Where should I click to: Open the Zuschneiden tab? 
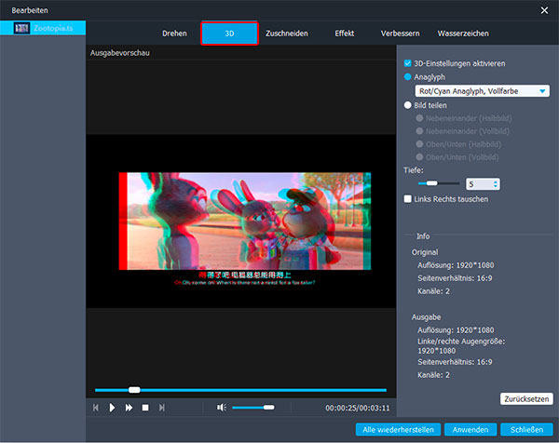click(287, 34)
